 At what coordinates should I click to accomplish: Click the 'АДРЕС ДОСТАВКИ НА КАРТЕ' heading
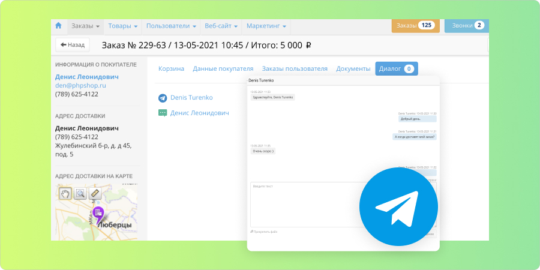tap(94, 176)
